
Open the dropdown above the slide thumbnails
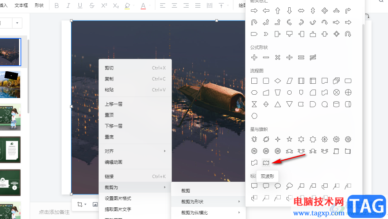(x=17, y=23)
